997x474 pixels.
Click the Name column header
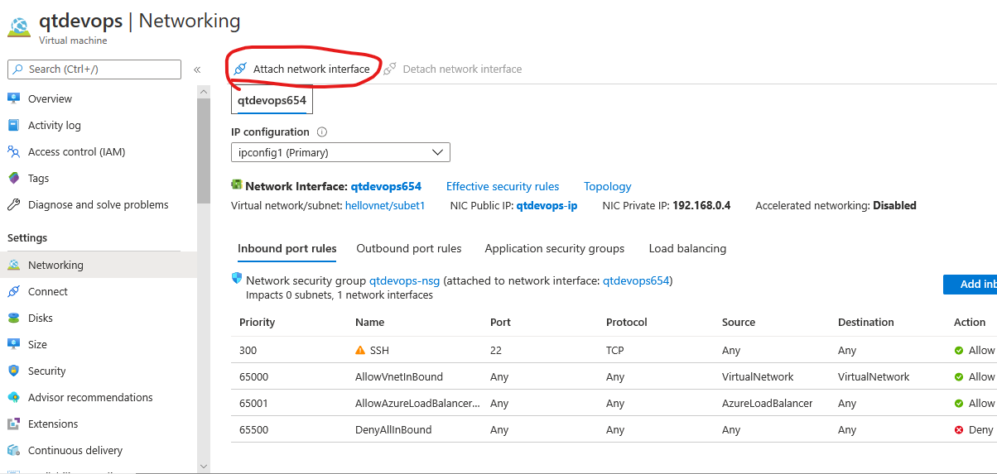point(369,322)
